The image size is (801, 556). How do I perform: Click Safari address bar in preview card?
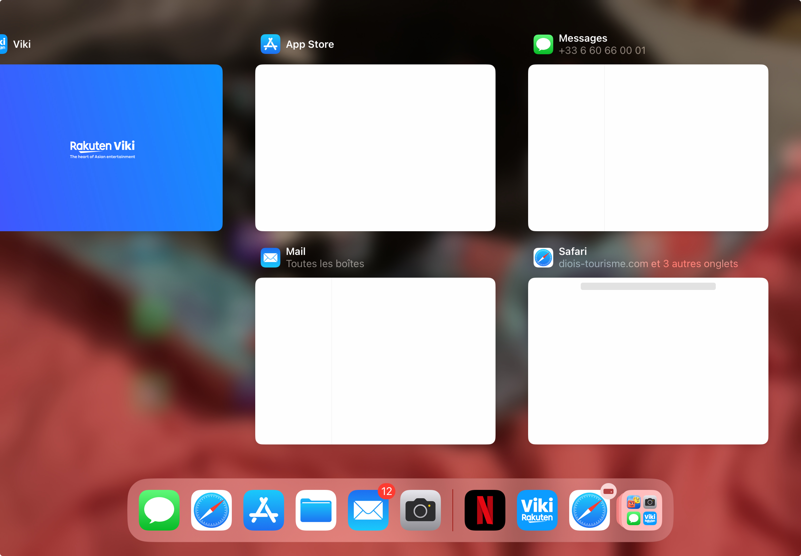(648, 286)
